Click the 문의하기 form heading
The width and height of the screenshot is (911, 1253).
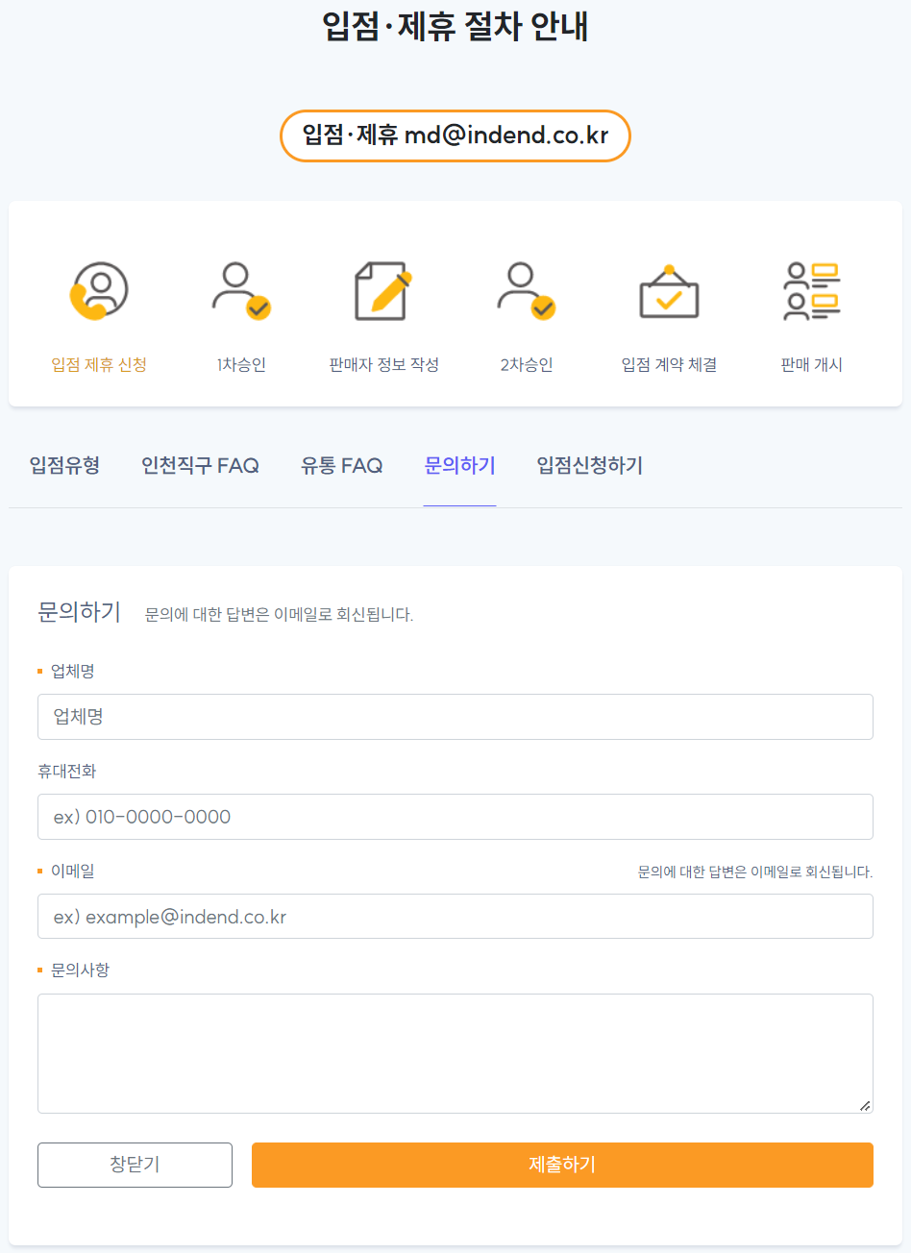pyautogui.click(x=79, y=612)
